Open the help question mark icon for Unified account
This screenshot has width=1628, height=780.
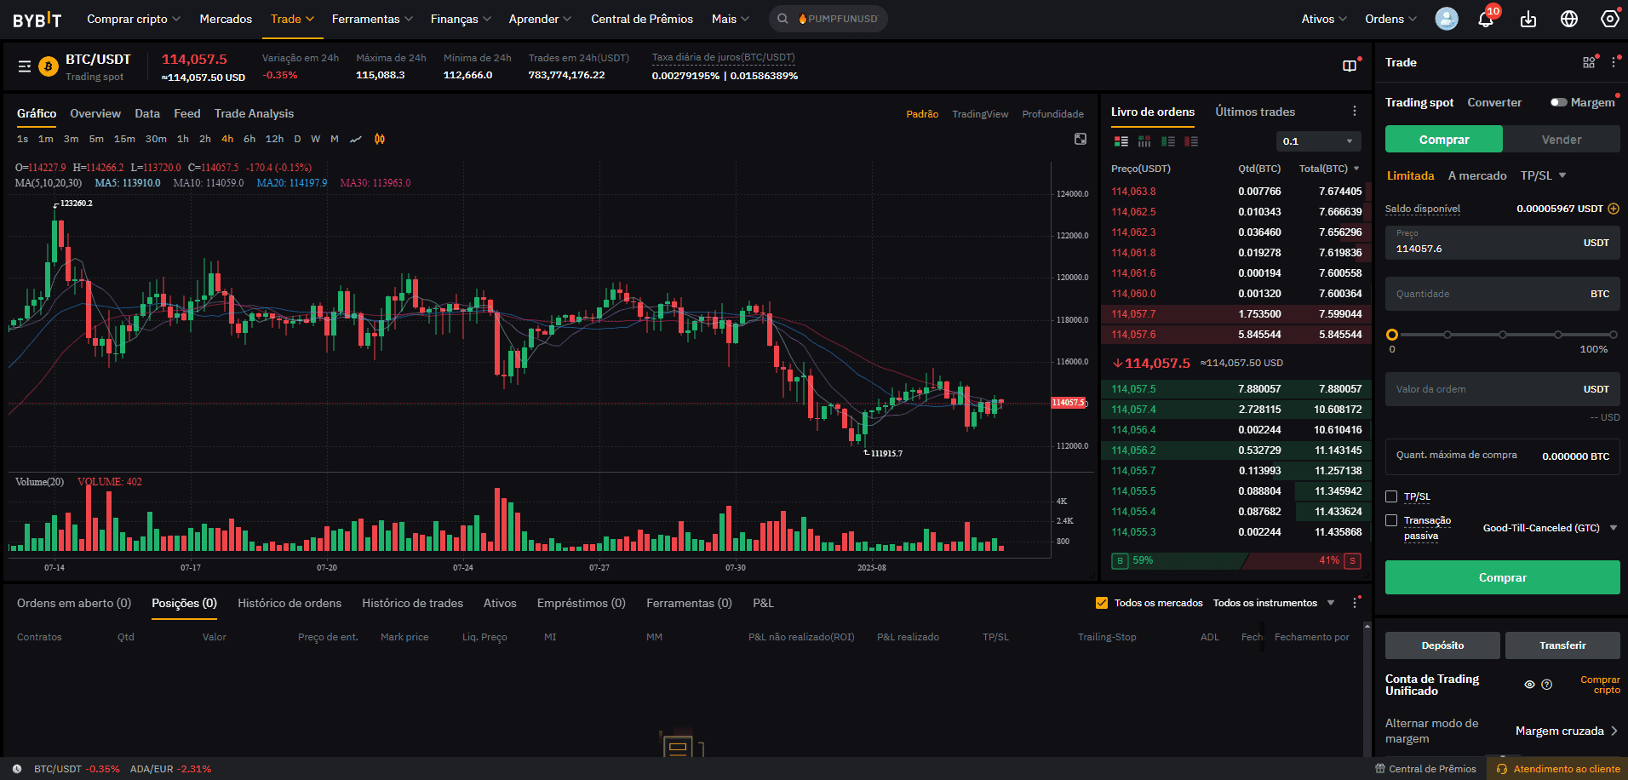(1547, 685)
